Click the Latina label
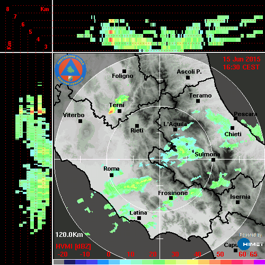This screenshot has height=265, width=265. click(x=138, y=213)
